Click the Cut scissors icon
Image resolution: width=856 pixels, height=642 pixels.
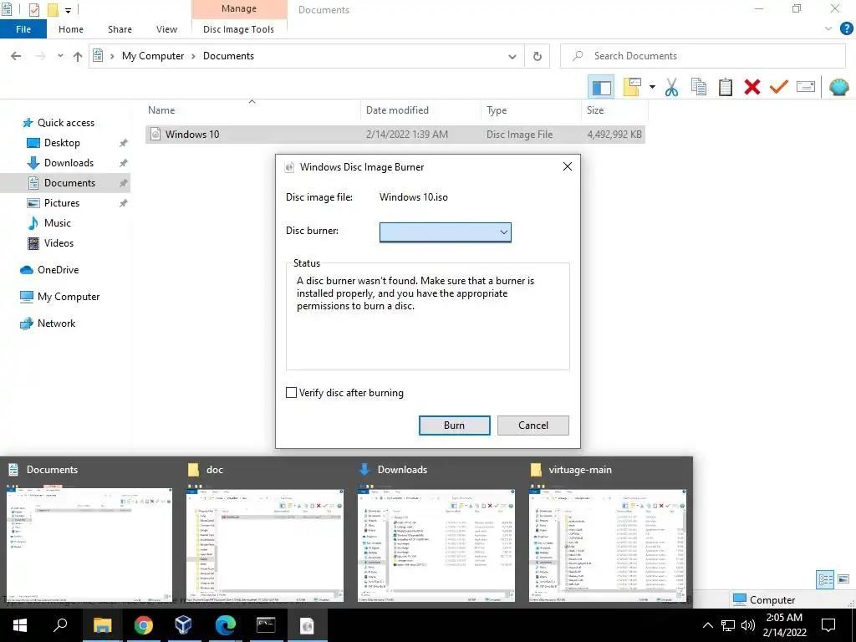[671, 87]
